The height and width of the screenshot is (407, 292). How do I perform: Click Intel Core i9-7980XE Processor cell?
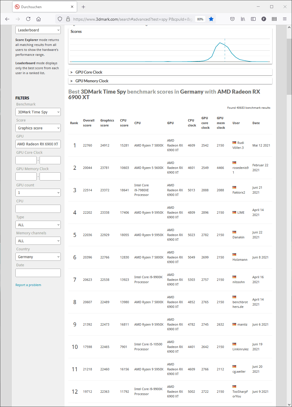tap(142, 190)
